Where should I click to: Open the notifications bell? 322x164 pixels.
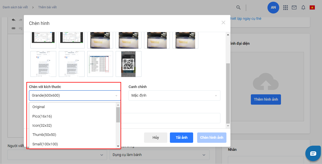[303, 7]
